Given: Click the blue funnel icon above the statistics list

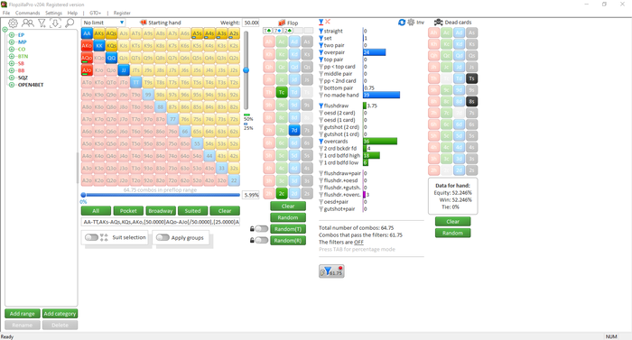Looking at the screenshot, I should [x=321, y=22].
